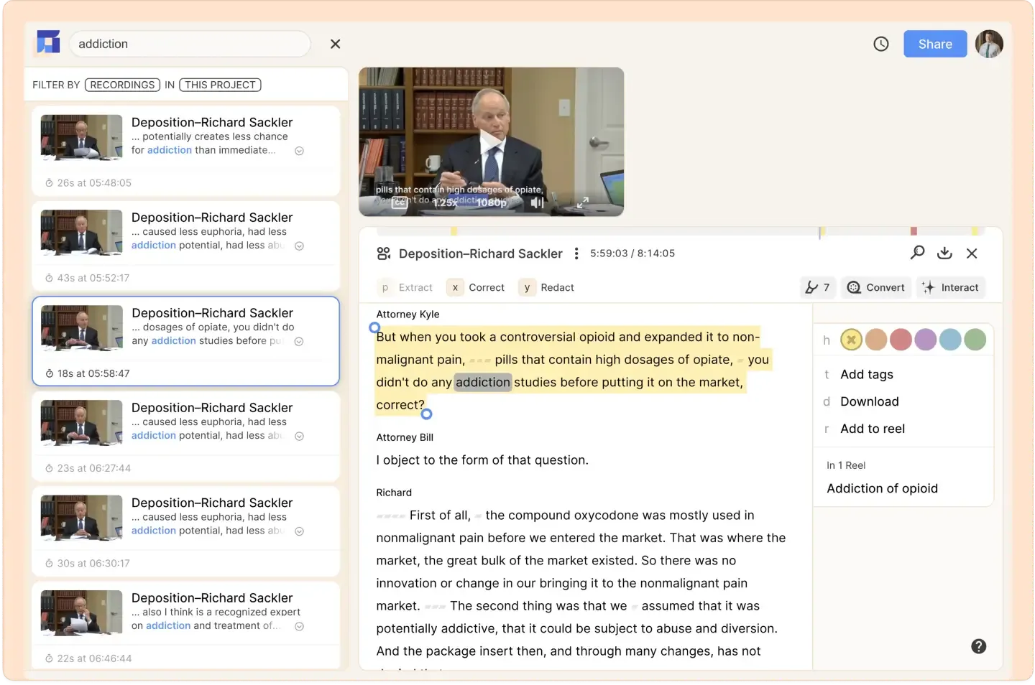Screen dimensions: 1035x685
Task: Click "I object to the form" sentence
Action: click(x=482, y=460)
